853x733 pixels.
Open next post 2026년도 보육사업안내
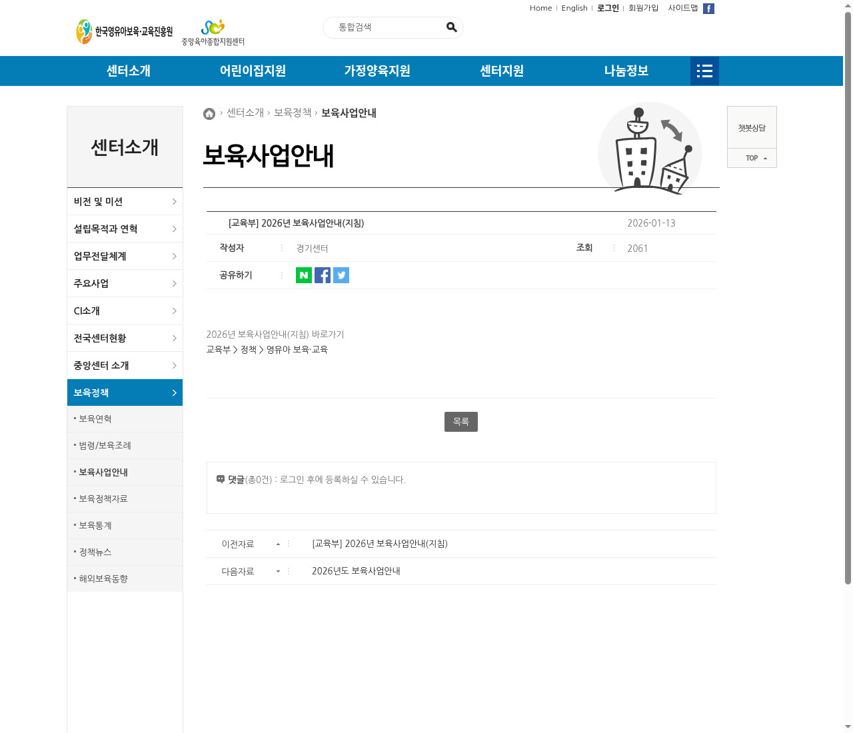click(356, 571)
